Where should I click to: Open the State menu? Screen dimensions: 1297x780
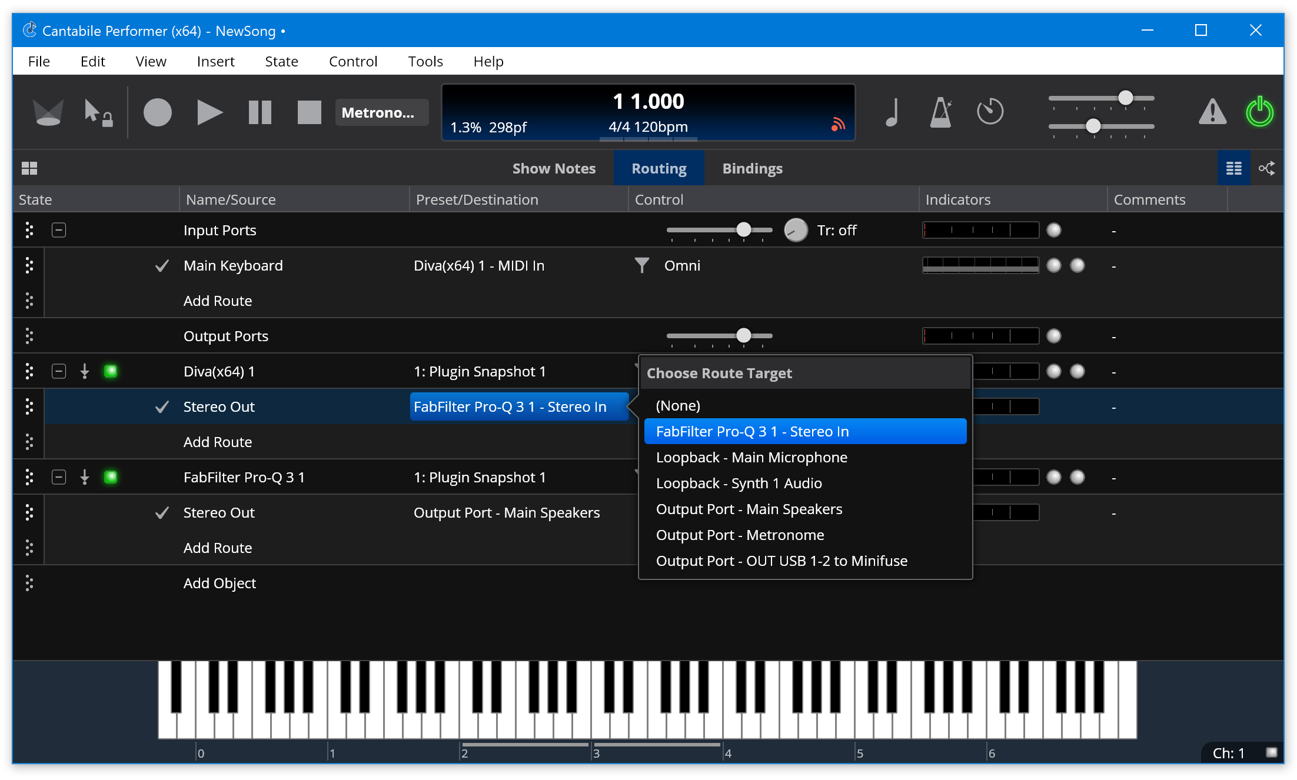coord(281,61)
